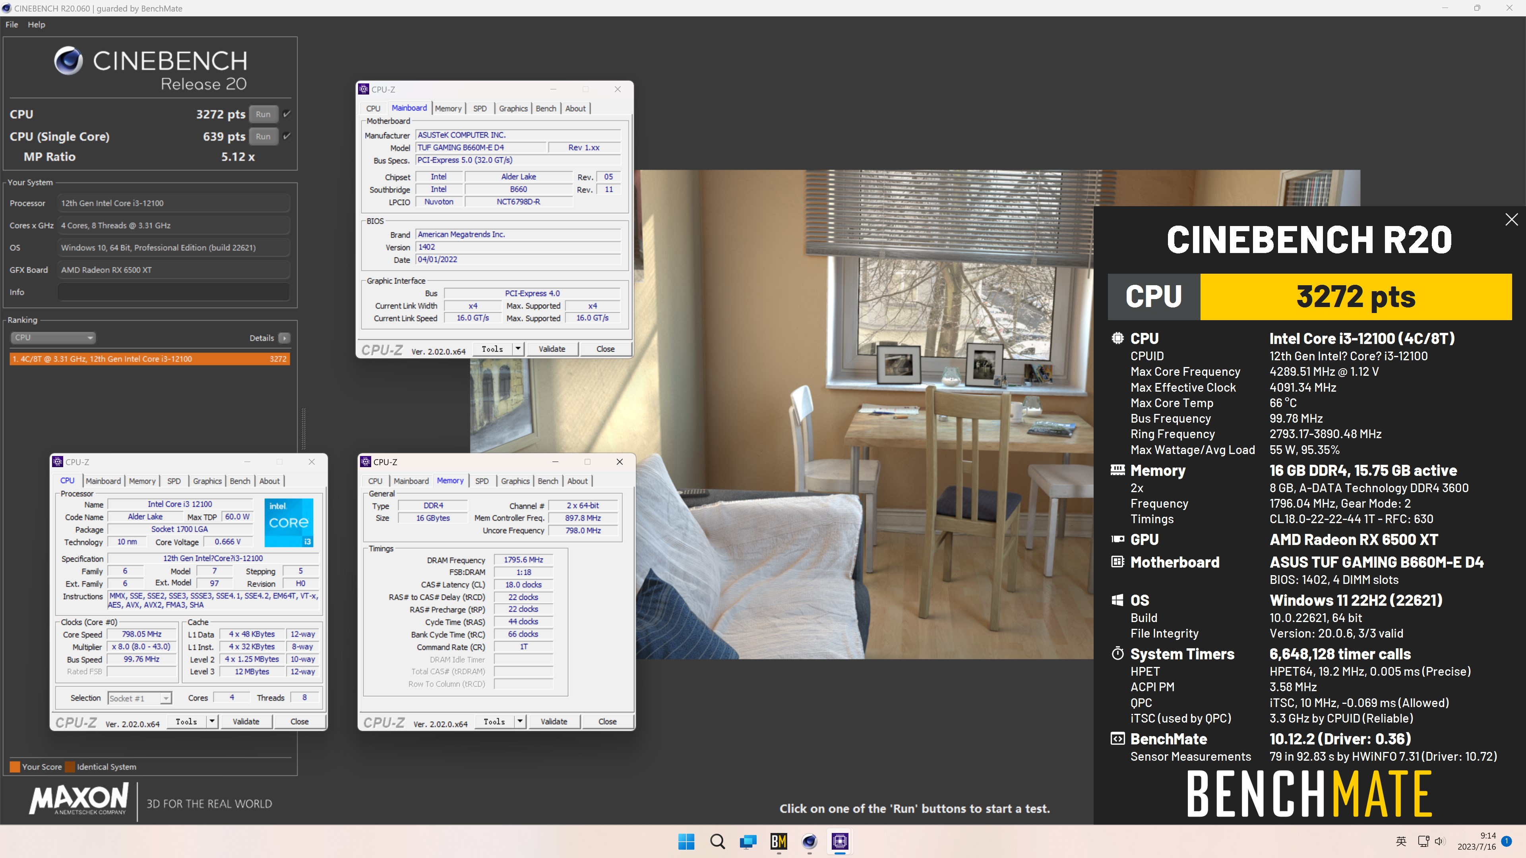Click the BenchMate version code icon
Viewport: 1526px width, 858px height.
[1117, 738]
